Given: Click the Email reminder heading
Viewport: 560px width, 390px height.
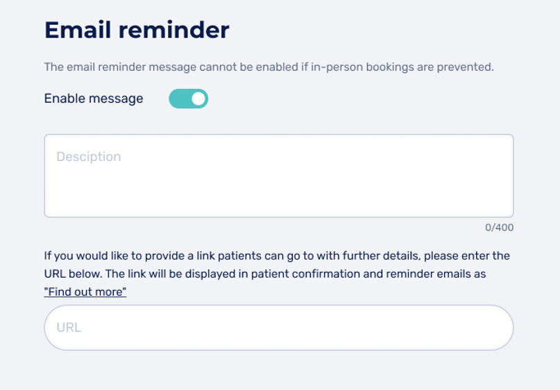Looking at the screenshot, I should [137, 30].
